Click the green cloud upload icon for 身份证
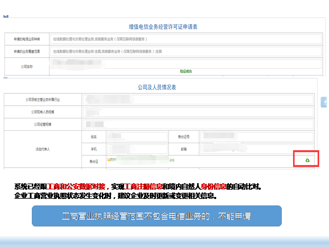The height and width of the screenshot is (247, 329). 307,160
